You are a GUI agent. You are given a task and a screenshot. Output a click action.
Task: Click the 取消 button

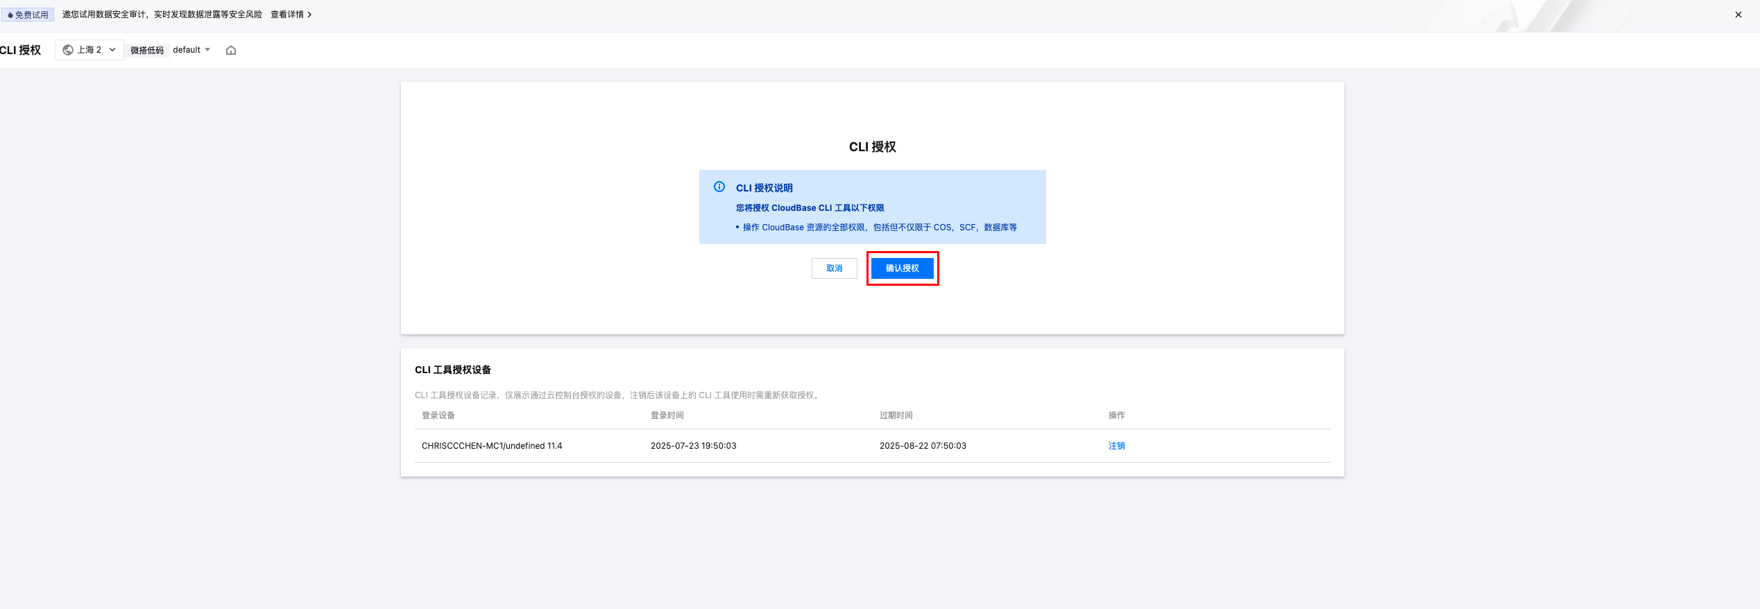[834, 268]
